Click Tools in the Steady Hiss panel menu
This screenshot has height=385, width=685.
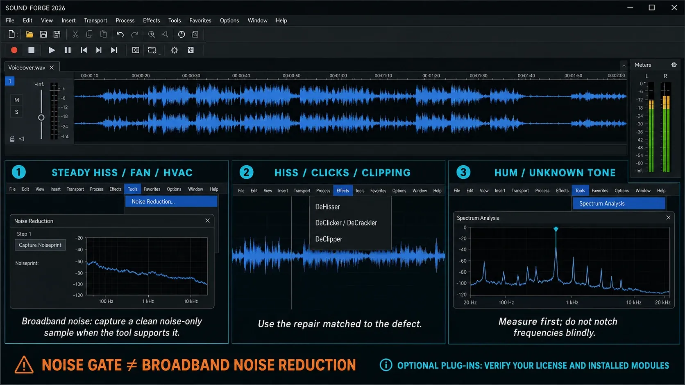click(133, 189)
